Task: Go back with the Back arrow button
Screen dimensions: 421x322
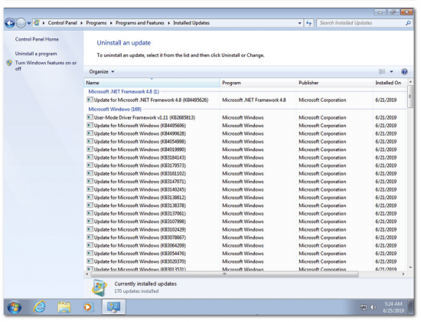Action: click(x=10, y=23)
